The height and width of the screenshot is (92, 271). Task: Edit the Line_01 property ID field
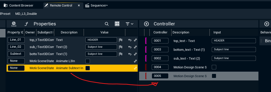tap(16, 40)
